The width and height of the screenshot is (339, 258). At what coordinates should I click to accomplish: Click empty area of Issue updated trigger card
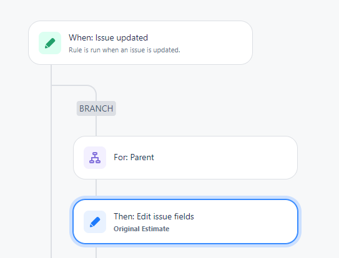216,43
